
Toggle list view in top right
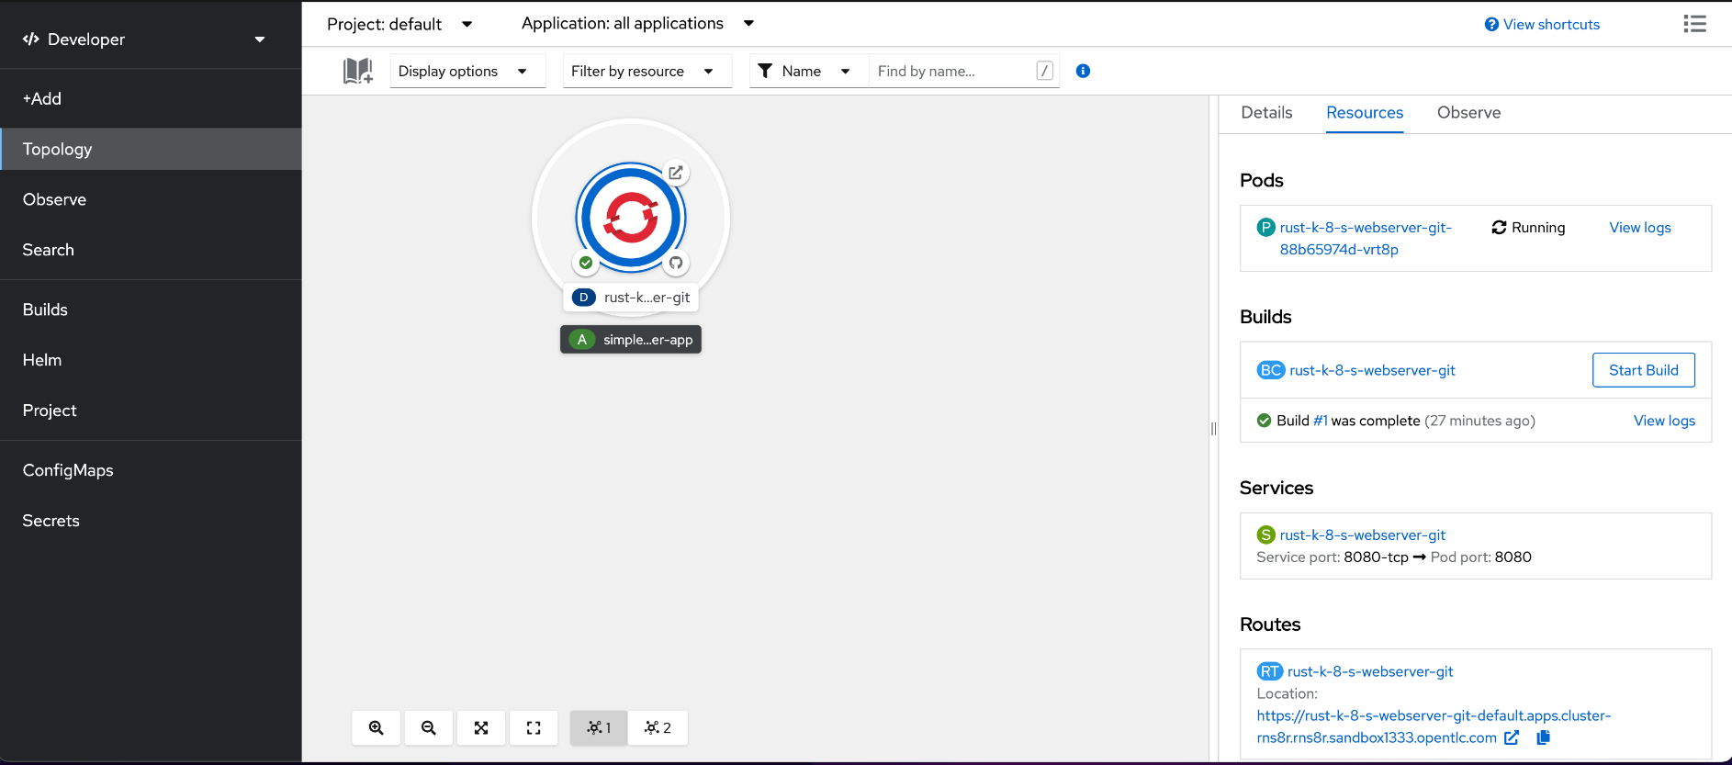(x=1694, y=24)
